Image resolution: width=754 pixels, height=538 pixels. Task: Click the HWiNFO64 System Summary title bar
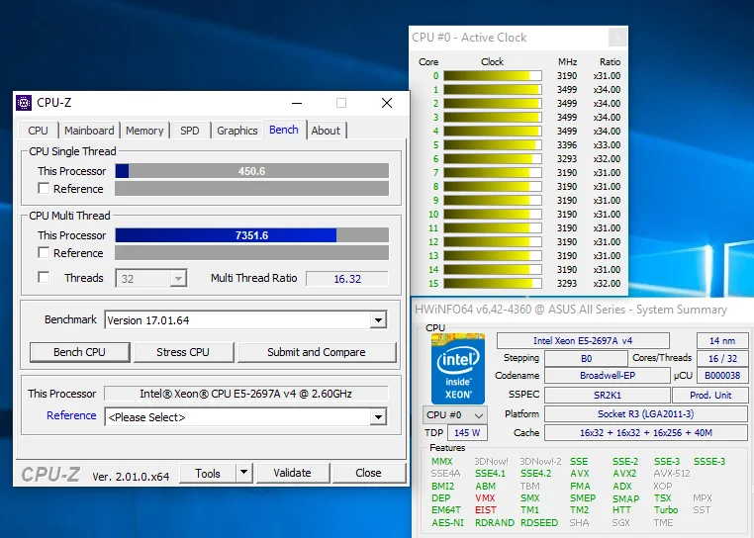pos(583,310)
